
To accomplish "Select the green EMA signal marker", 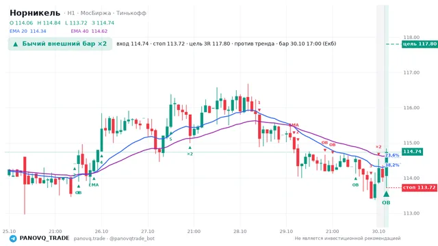I will pos(94,184).
